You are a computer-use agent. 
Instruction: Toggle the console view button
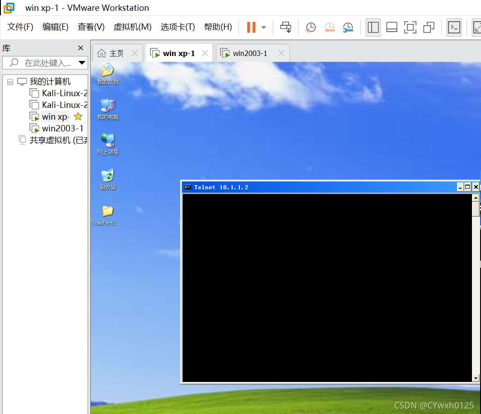454,27
